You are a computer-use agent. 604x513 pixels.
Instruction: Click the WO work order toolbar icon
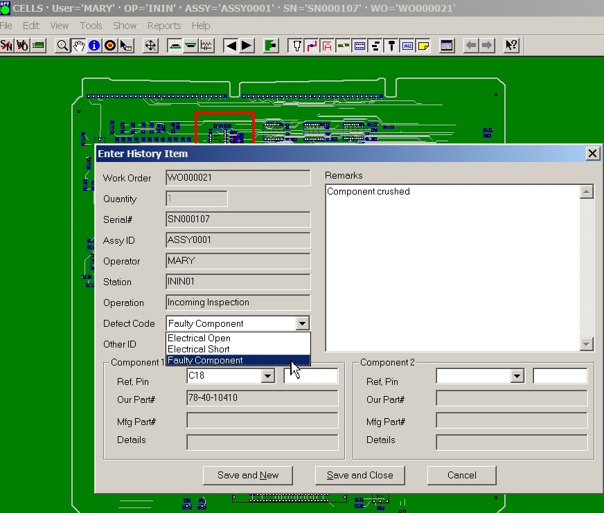click(x=22, y=46)
